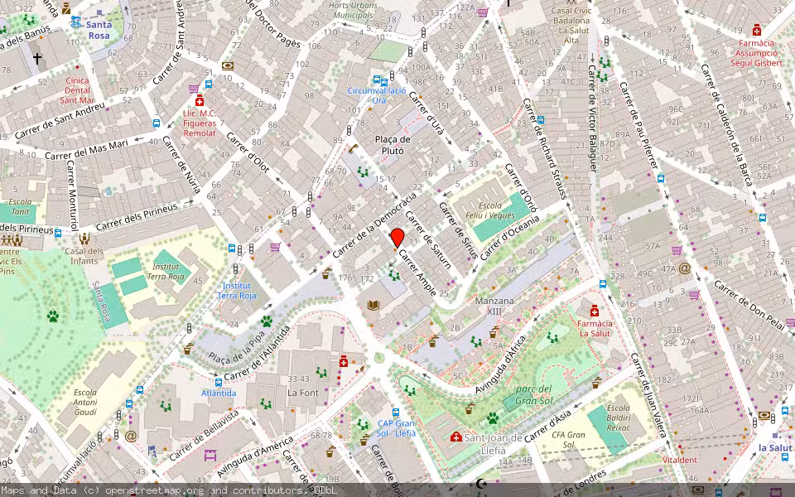Select the Carrer de Víctor Balaguer label

tap(591, 118)
